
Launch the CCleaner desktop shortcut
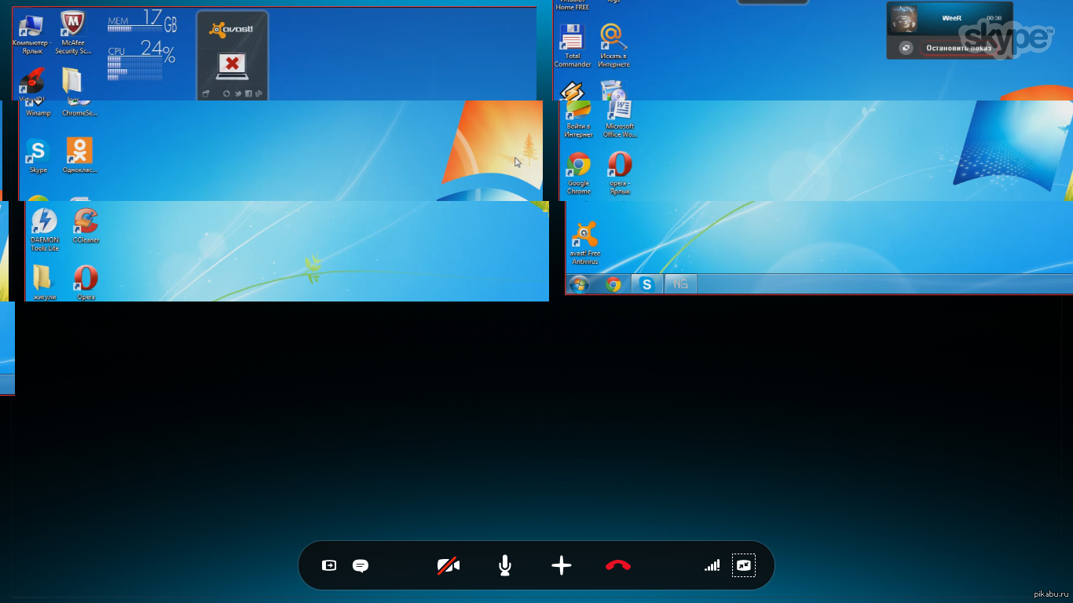tap(86, 226)
